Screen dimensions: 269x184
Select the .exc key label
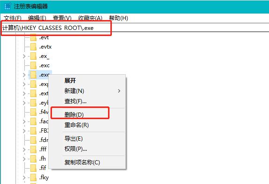point(44,65)
